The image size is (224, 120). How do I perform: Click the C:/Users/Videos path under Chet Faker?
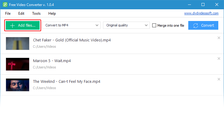44,46
